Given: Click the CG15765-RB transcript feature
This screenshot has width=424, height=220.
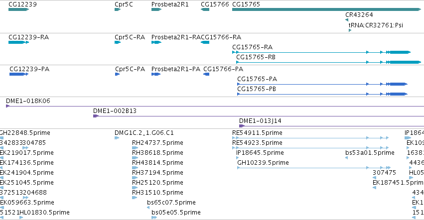Looking at the screenshot, I should (x=328, y=62).
